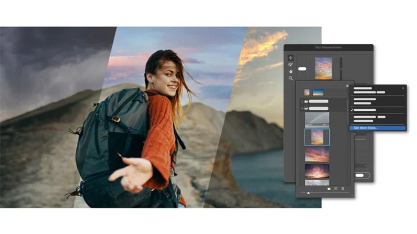Collapse the open sky preset folder
Image resolution: width=417 pixels, height=234 pixels.
point(302,108)
